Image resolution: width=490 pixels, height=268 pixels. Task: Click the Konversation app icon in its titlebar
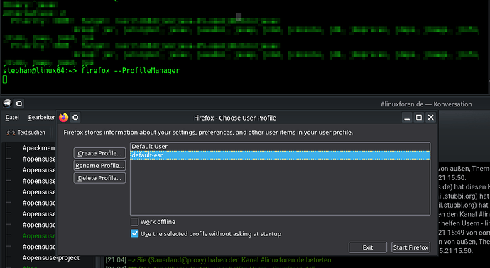7,104
